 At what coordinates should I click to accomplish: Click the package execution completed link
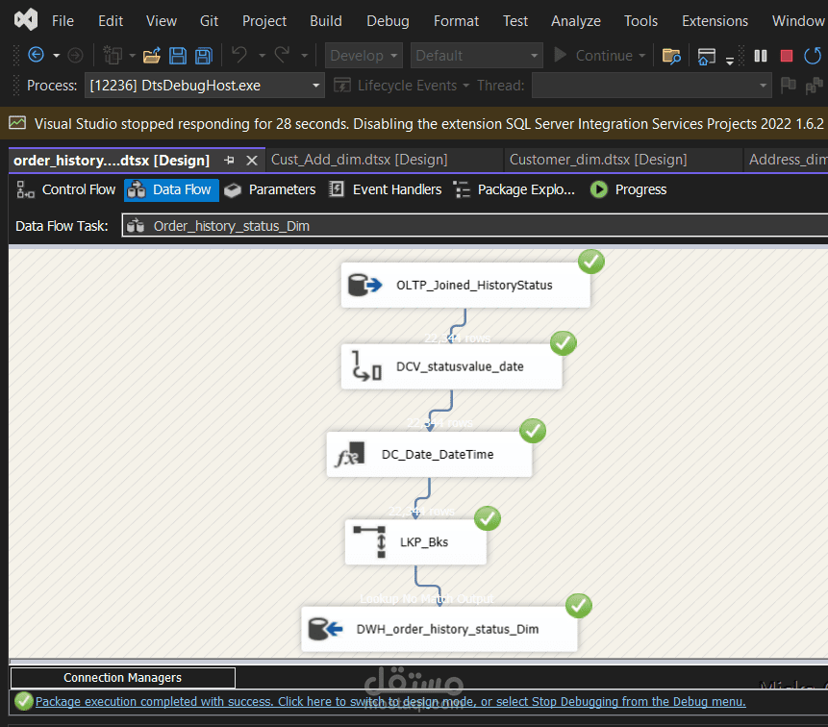pos(389,702)
